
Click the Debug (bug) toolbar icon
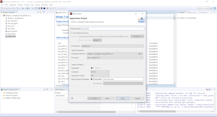pos(23,8)
